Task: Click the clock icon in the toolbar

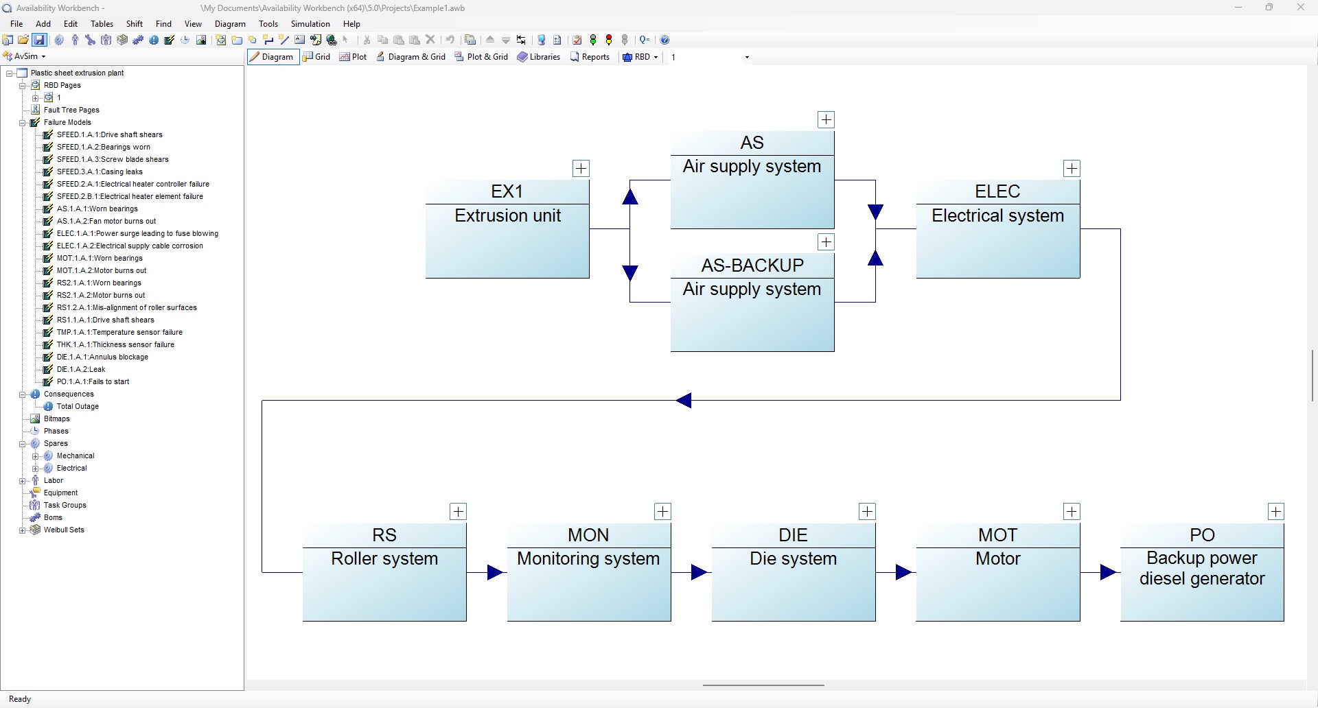Action: 185,40
